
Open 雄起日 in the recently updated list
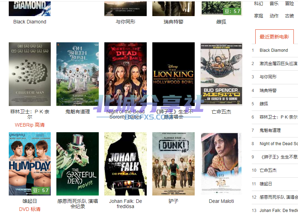click(x=266, y=184)
